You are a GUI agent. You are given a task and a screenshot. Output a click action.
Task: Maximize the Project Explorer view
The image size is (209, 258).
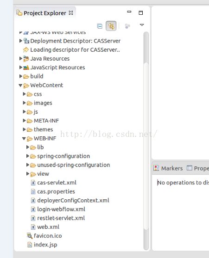141,12
